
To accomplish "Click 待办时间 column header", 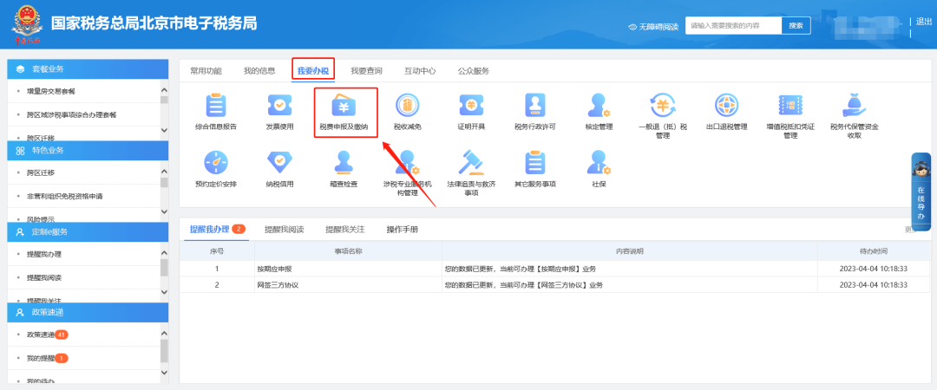I will point(874,251).
